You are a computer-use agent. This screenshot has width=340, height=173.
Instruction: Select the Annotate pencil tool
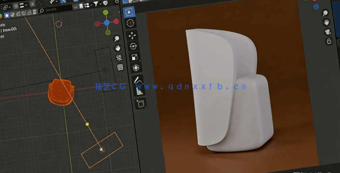pos(138,80)
